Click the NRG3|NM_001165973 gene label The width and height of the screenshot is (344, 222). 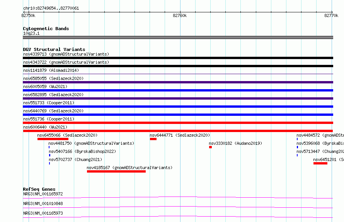click(x=43, y=213)
